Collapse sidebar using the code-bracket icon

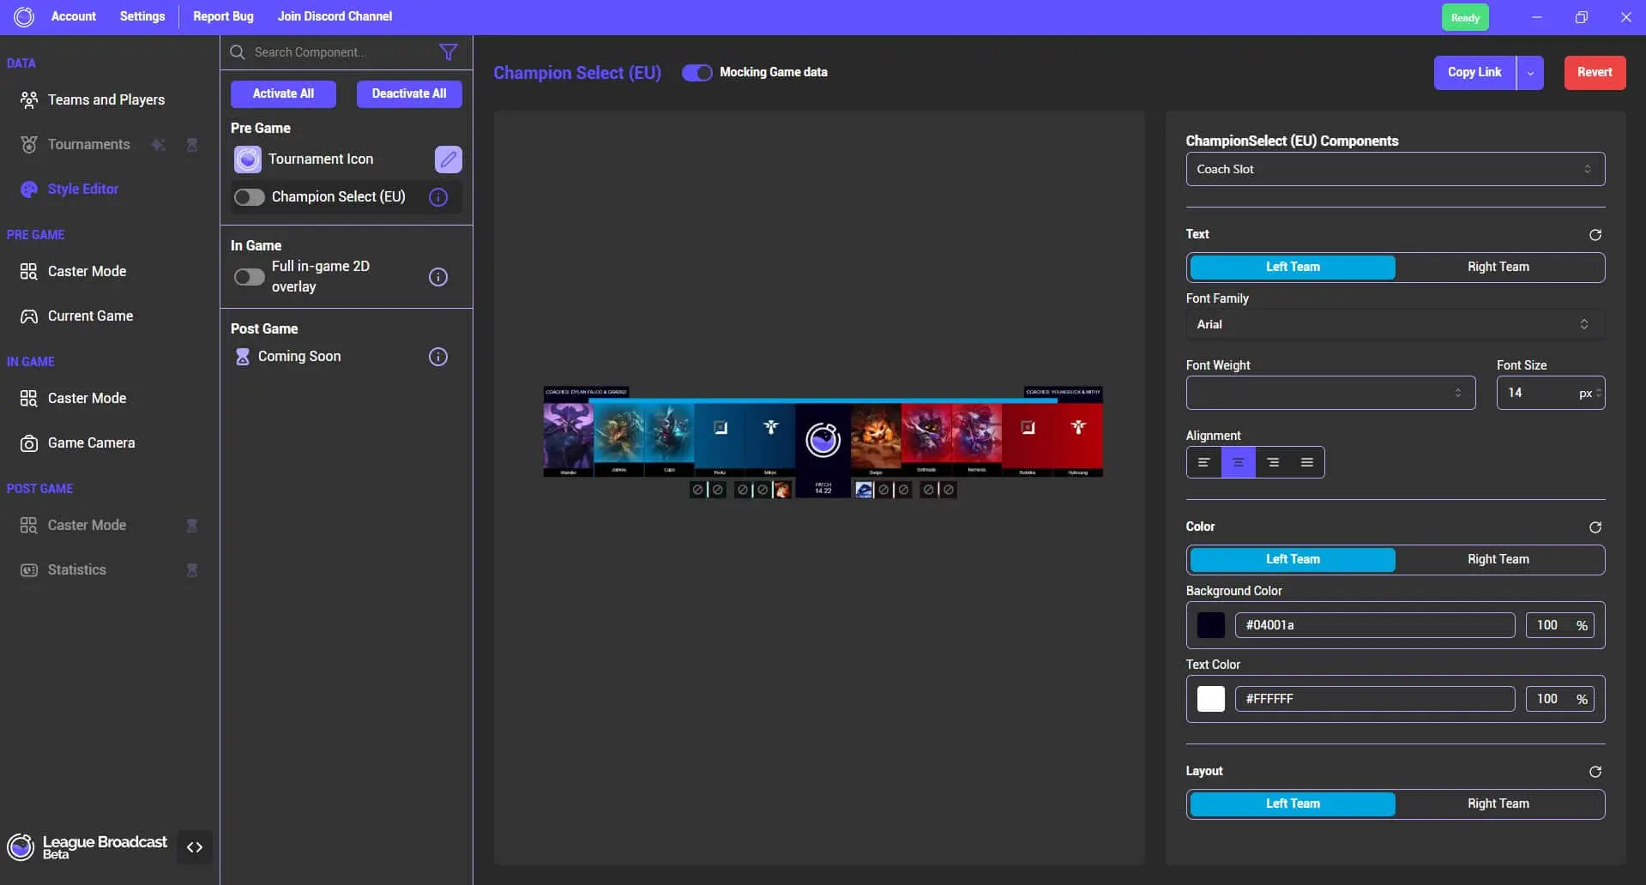coord(195,847)
